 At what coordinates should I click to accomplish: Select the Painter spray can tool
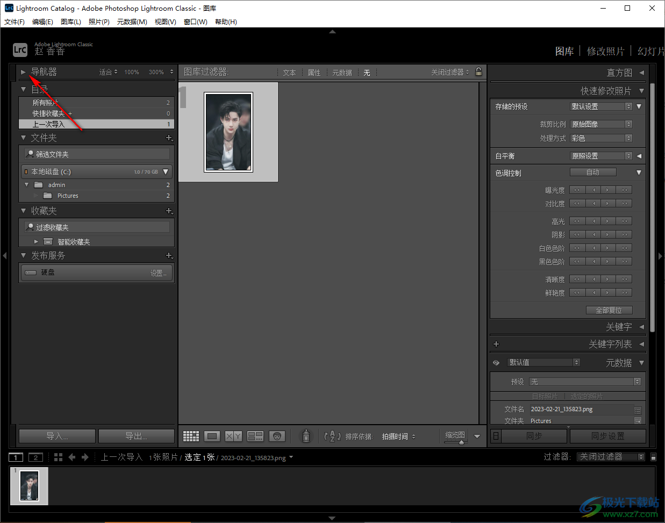click(306, 436)
